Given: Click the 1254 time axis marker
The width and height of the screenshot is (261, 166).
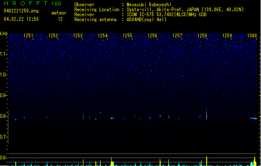Looking at the screenshot, I should click(x=103, y=36).
